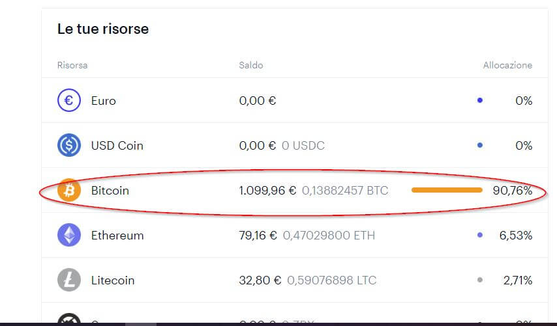Select the grey Litecoin icon
Image resolution: width=557 pixels, height=326 pixels.
click(x=69, y=280)
